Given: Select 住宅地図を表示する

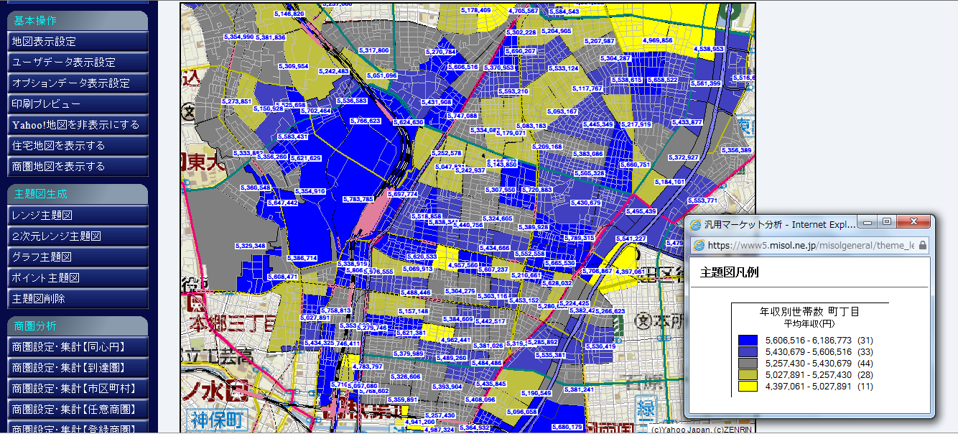Looking at the screenshot, I should tap(78, 146).
